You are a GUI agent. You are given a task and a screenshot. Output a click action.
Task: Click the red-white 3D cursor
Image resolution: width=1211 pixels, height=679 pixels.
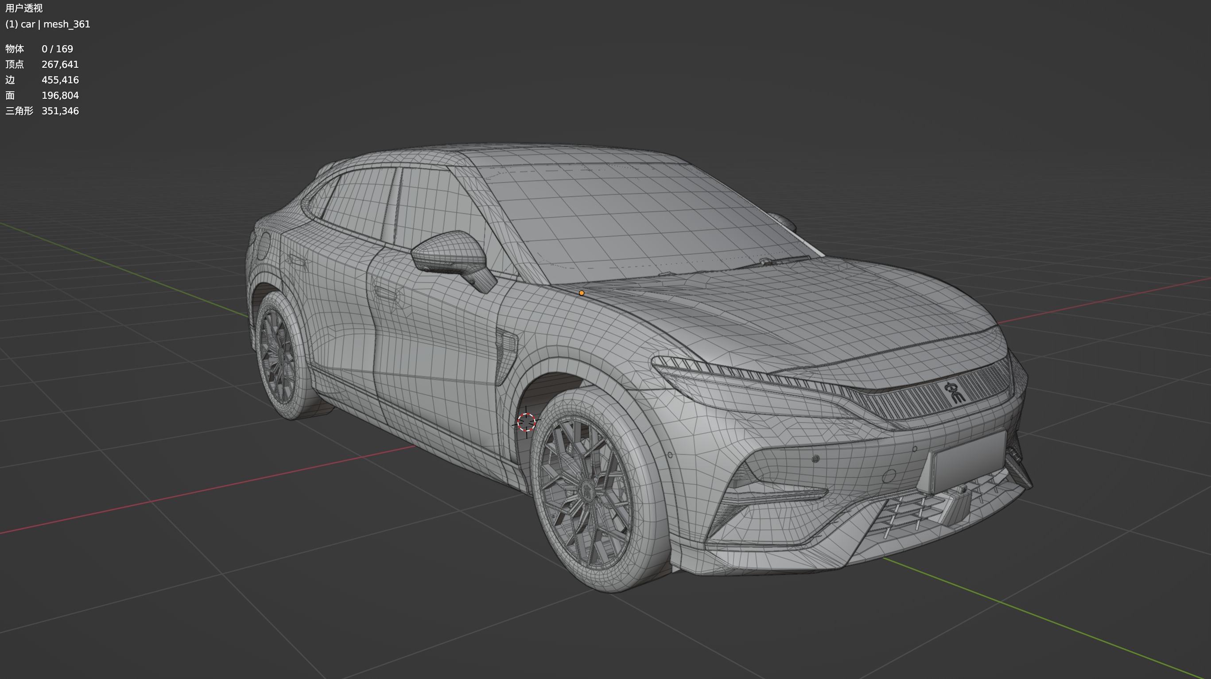(x=526, y=422)
